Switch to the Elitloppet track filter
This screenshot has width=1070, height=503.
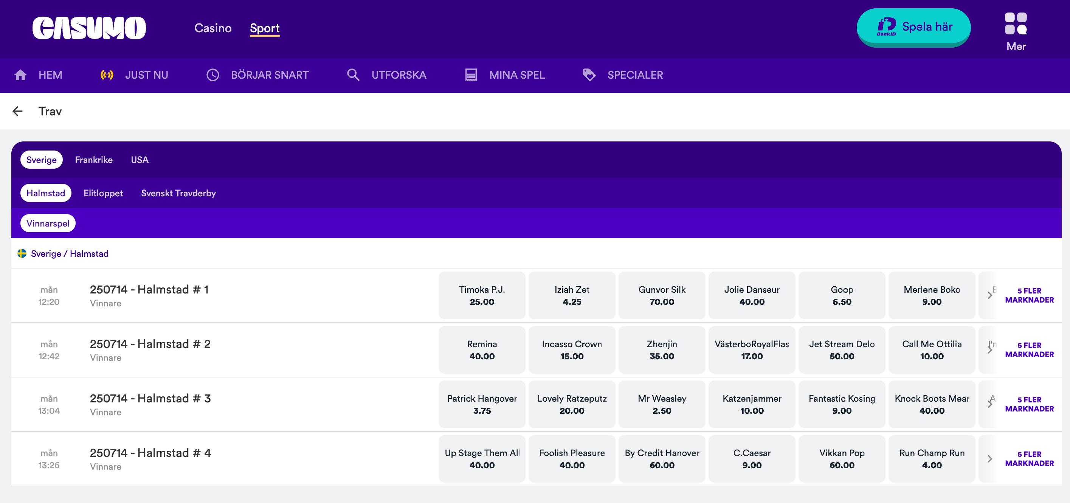(x=103, y=193)
